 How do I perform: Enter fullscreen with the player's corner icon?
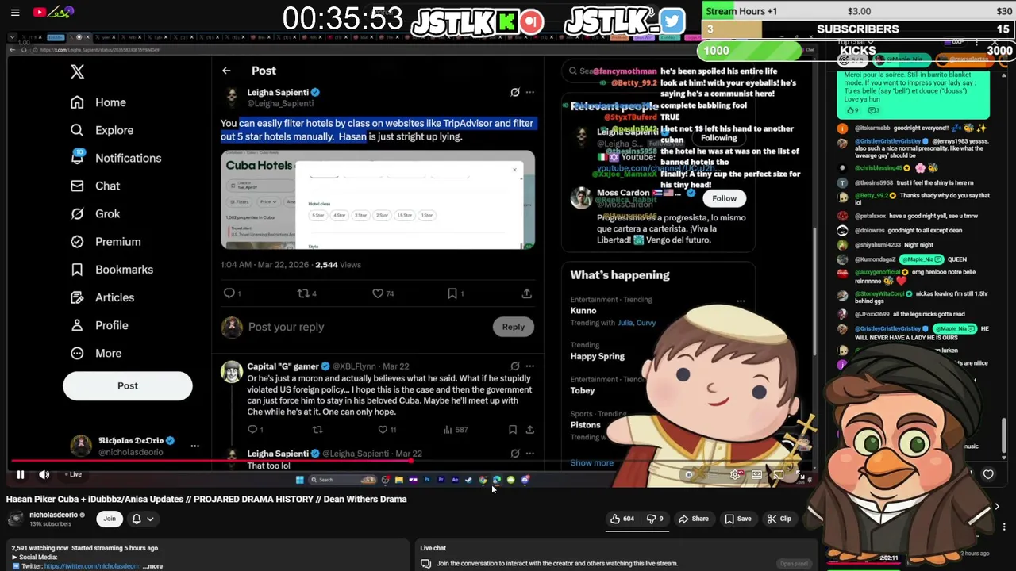800,475
